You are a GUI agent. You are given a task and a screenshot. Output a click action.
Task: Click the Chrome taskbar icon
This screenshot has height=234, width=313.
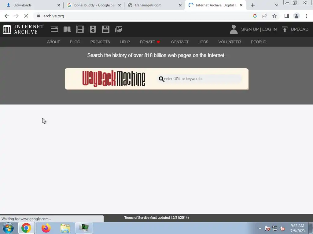(x=26, y=228)
